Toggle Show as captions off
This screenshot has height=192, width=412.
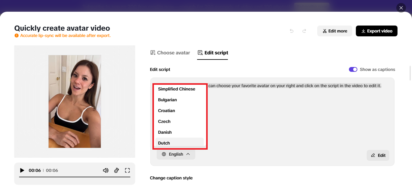coord(353,69)
